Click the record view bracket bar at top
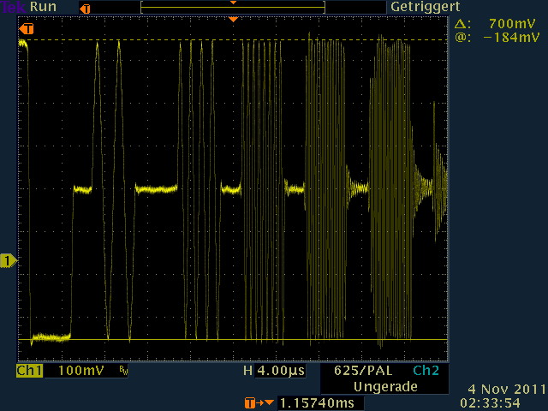548x411 pixels. pos(232,8)
